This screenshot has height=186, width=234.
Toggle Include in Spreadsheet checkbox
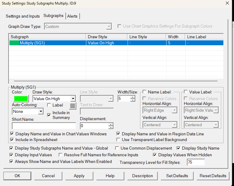tap(12, 140)
